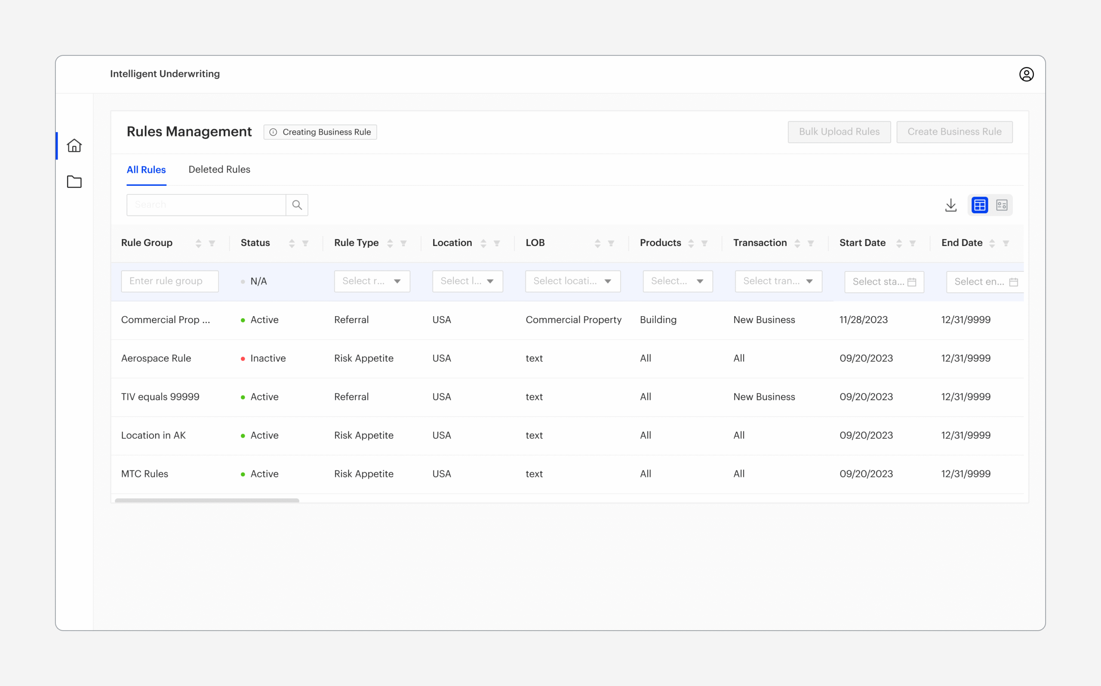Open the Status column filter icon
The height and width of the screenshot is (686, 1101).
(305, 243)
